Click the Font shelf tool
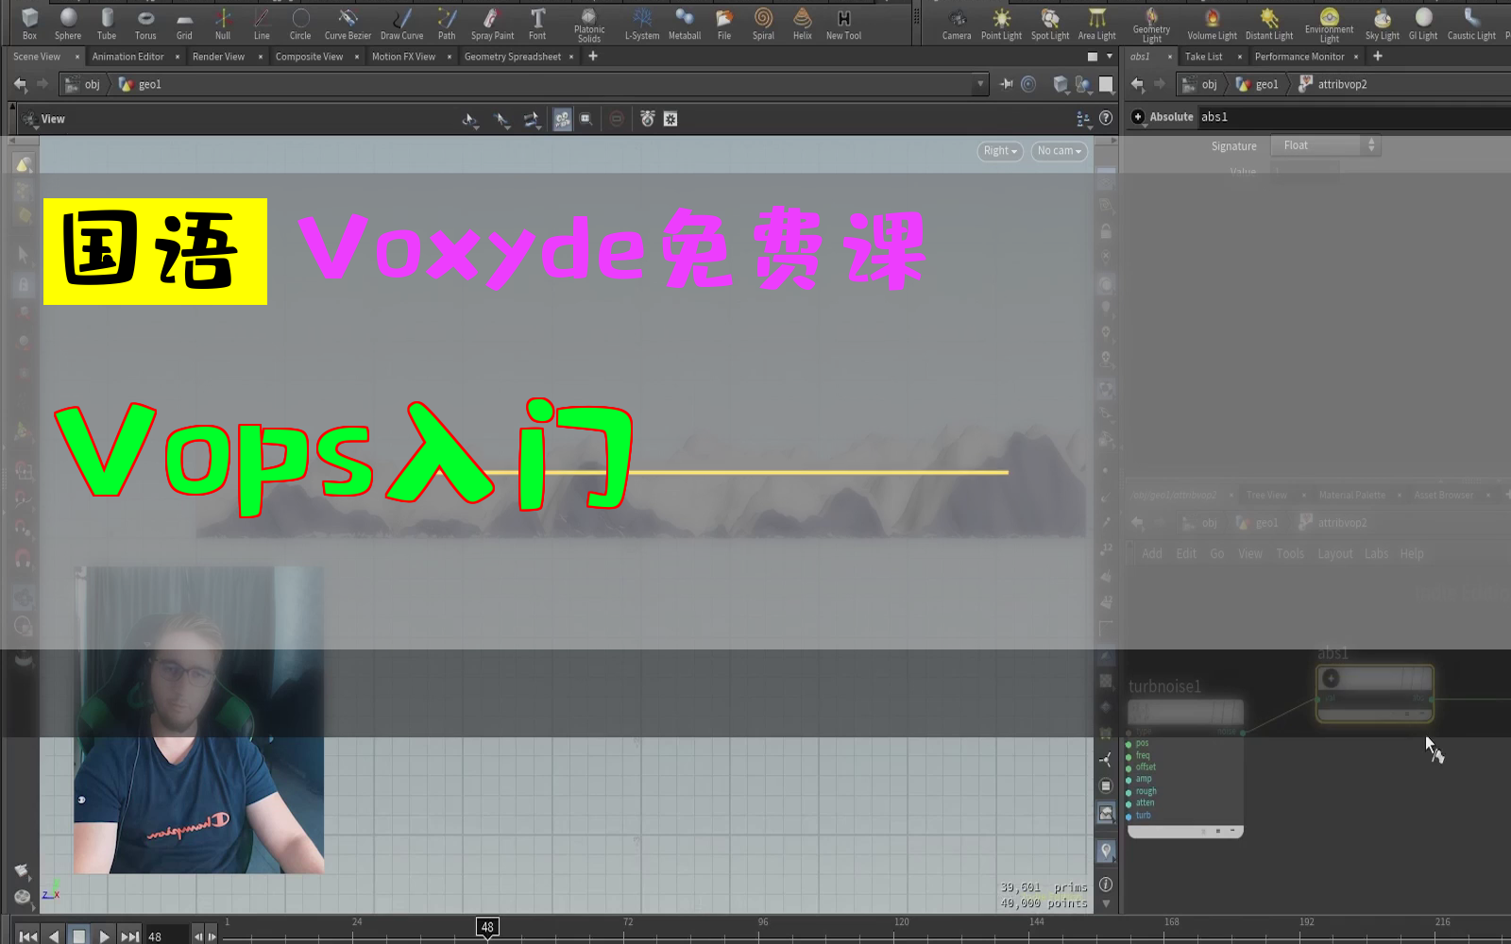1511x944 pixels. click(x=537, y=24)
